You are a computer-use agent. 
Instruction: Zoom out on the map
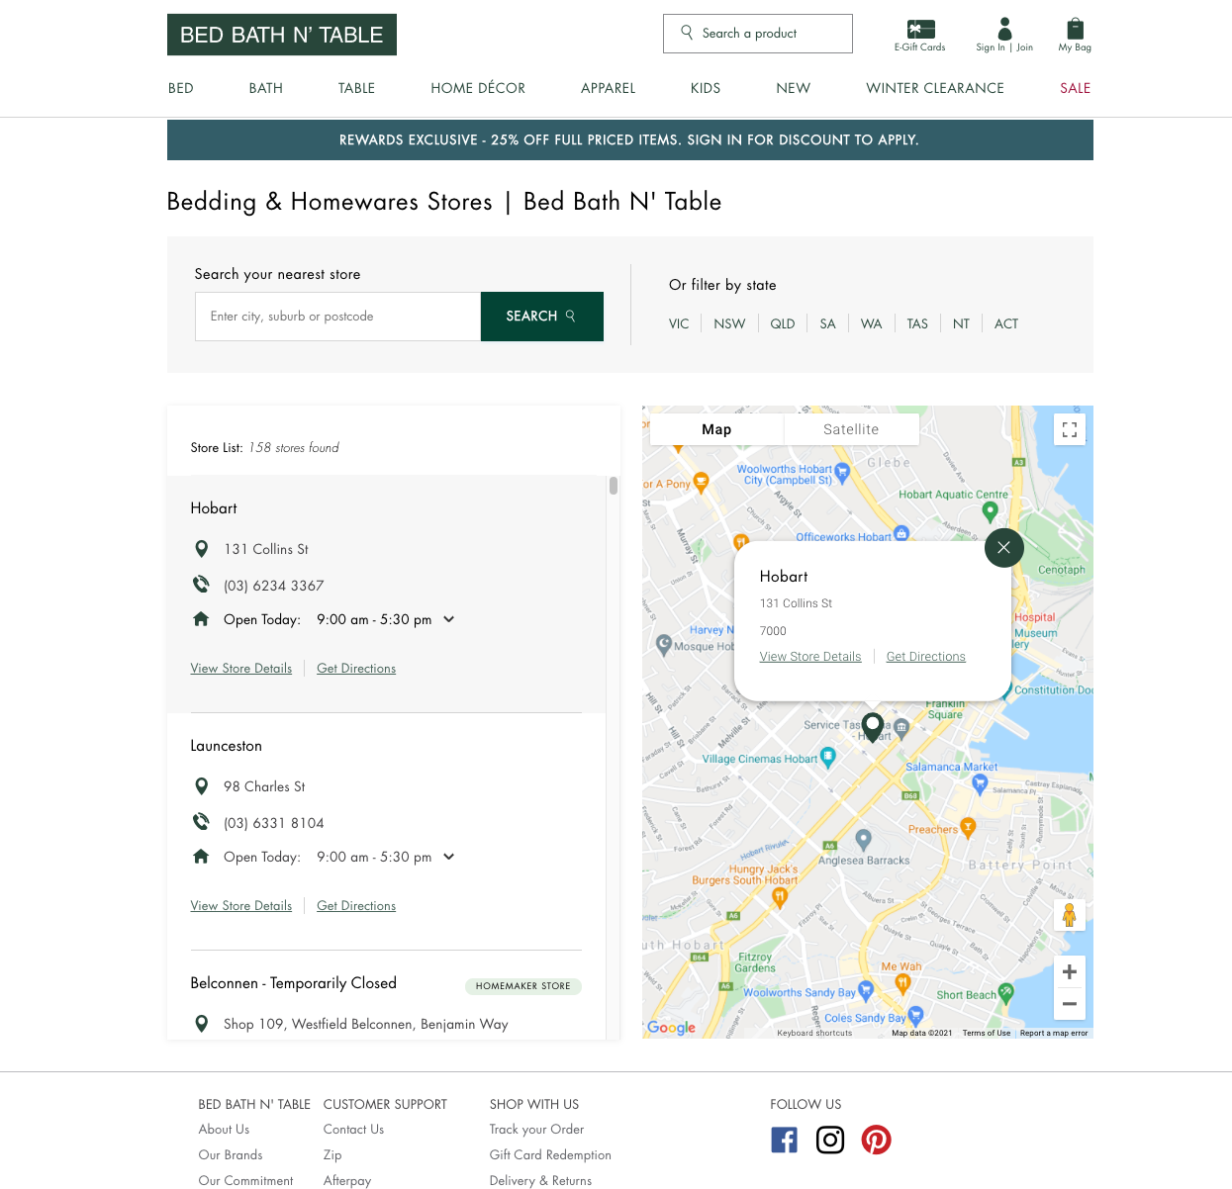pos(1070,1004)
